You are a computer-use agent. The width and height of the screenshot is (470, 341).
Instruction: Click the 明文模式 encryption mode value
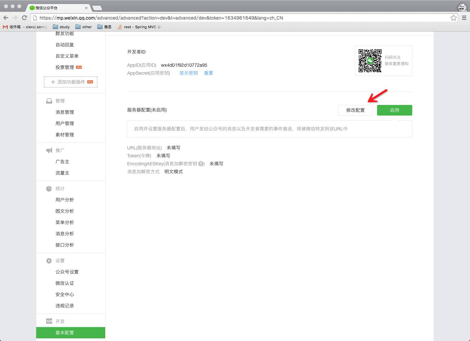[174, 172]
